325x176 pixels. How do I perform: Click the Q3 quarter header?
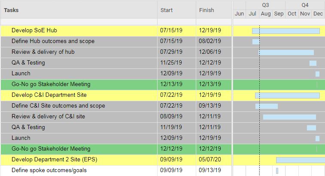[265, 5]
